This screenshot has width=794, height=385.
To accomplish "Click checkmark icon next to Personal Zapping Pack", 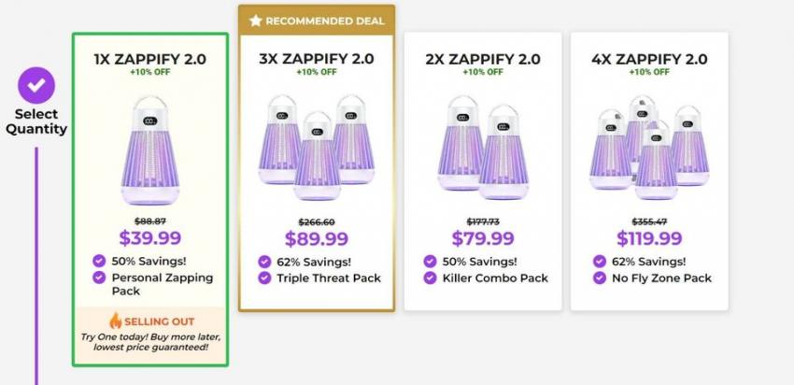I will (x=99, y=278).
